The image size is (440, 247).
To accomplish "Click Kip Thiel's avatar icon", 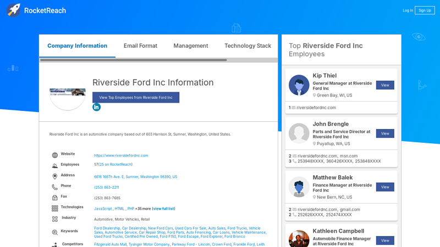I will coord(299,85).
